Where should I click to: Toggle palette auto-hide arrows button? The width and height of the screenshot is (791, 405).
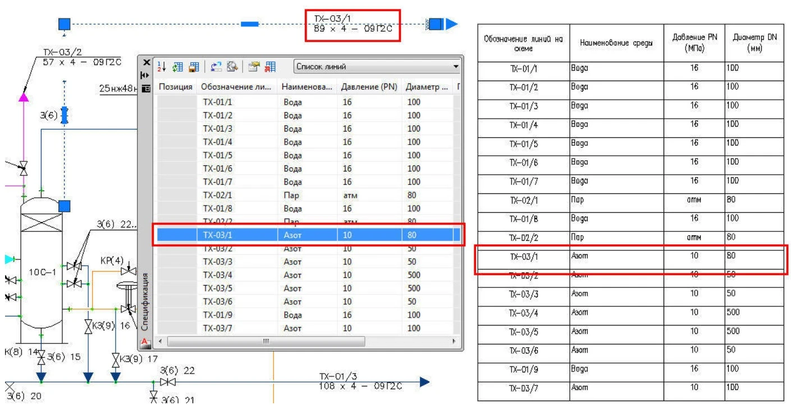(x=146, y=75)
